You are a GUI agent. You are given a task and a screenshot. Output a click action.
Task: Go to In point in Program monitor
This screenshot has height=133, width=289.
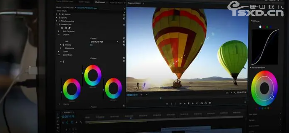(x=180, y=104)
